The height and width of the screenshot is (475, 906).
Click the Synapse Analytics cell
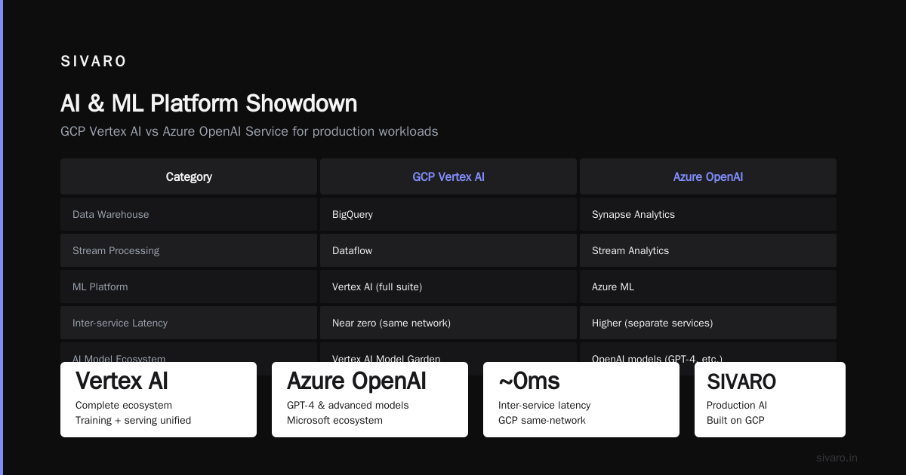tap(708, 214)
